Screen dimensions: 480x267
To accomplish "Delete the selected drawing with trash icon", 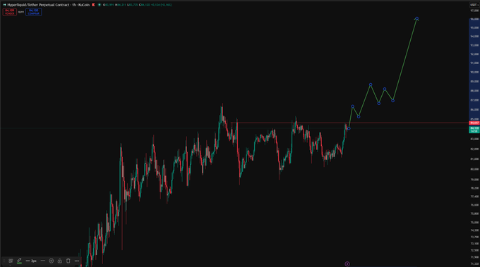I will coord(68,261).
